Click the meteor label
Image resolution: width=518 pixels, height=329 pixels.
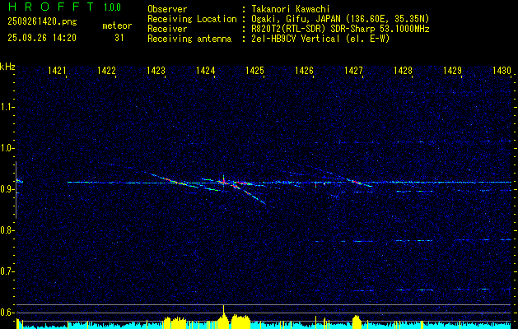tap(117, 25)
